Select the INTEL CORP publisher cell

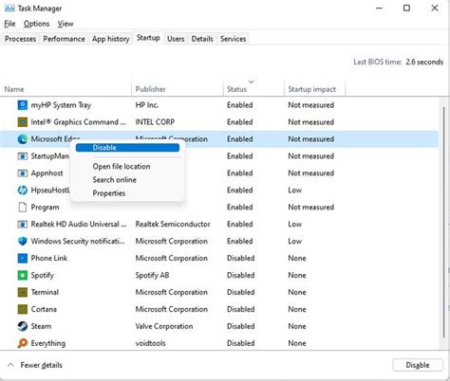(155, 122)
